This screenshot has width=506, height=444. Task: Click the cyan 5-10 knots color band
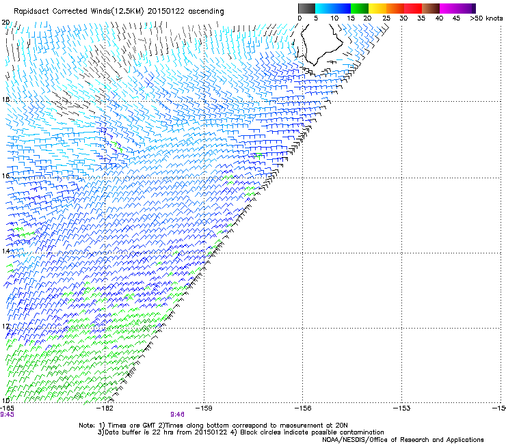click(x=324, y=8)
